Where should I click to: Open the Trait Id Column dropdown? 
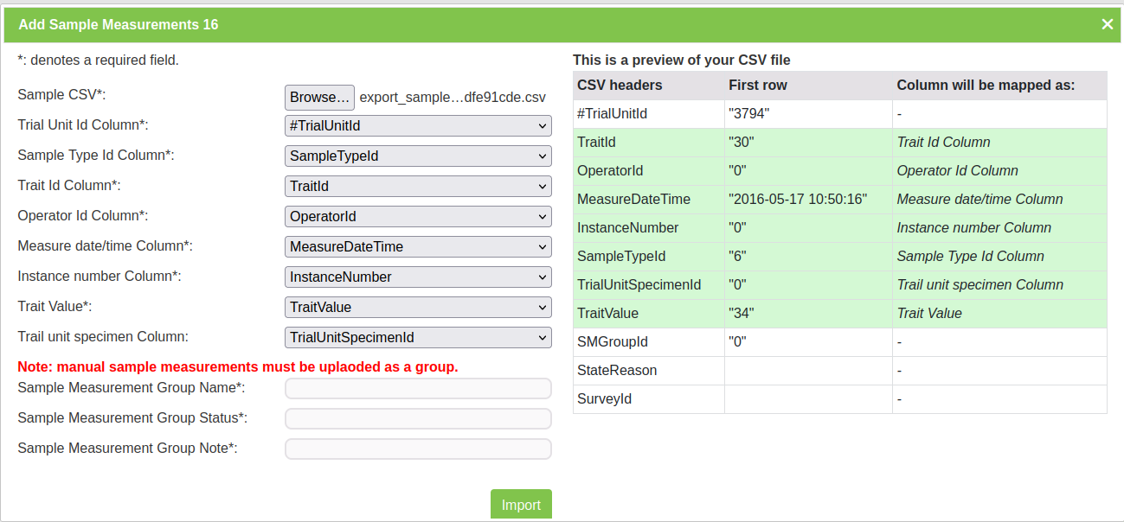click(x=418, y=186)
